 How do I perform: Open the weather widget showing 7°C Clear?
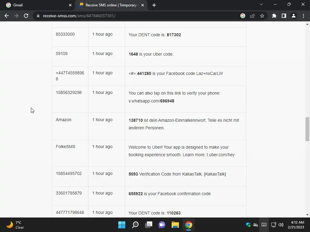point(15,225)
